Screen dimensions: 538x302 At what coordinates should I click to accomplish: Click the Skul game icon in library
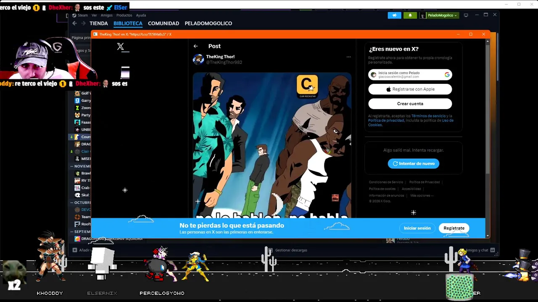pyautogui.click(x=77, y=195)
